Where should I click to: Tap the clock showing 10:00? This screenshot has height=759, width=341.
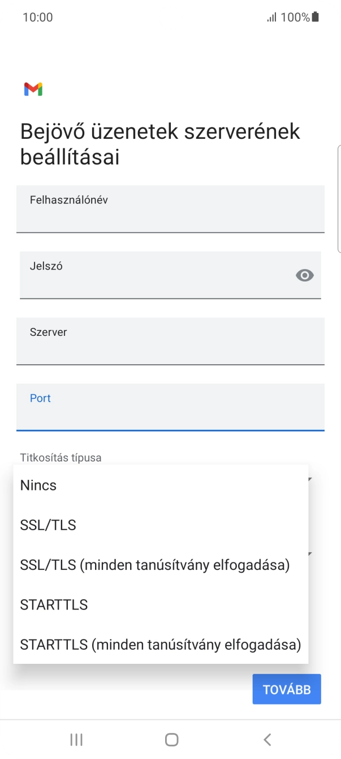point(37,17)
